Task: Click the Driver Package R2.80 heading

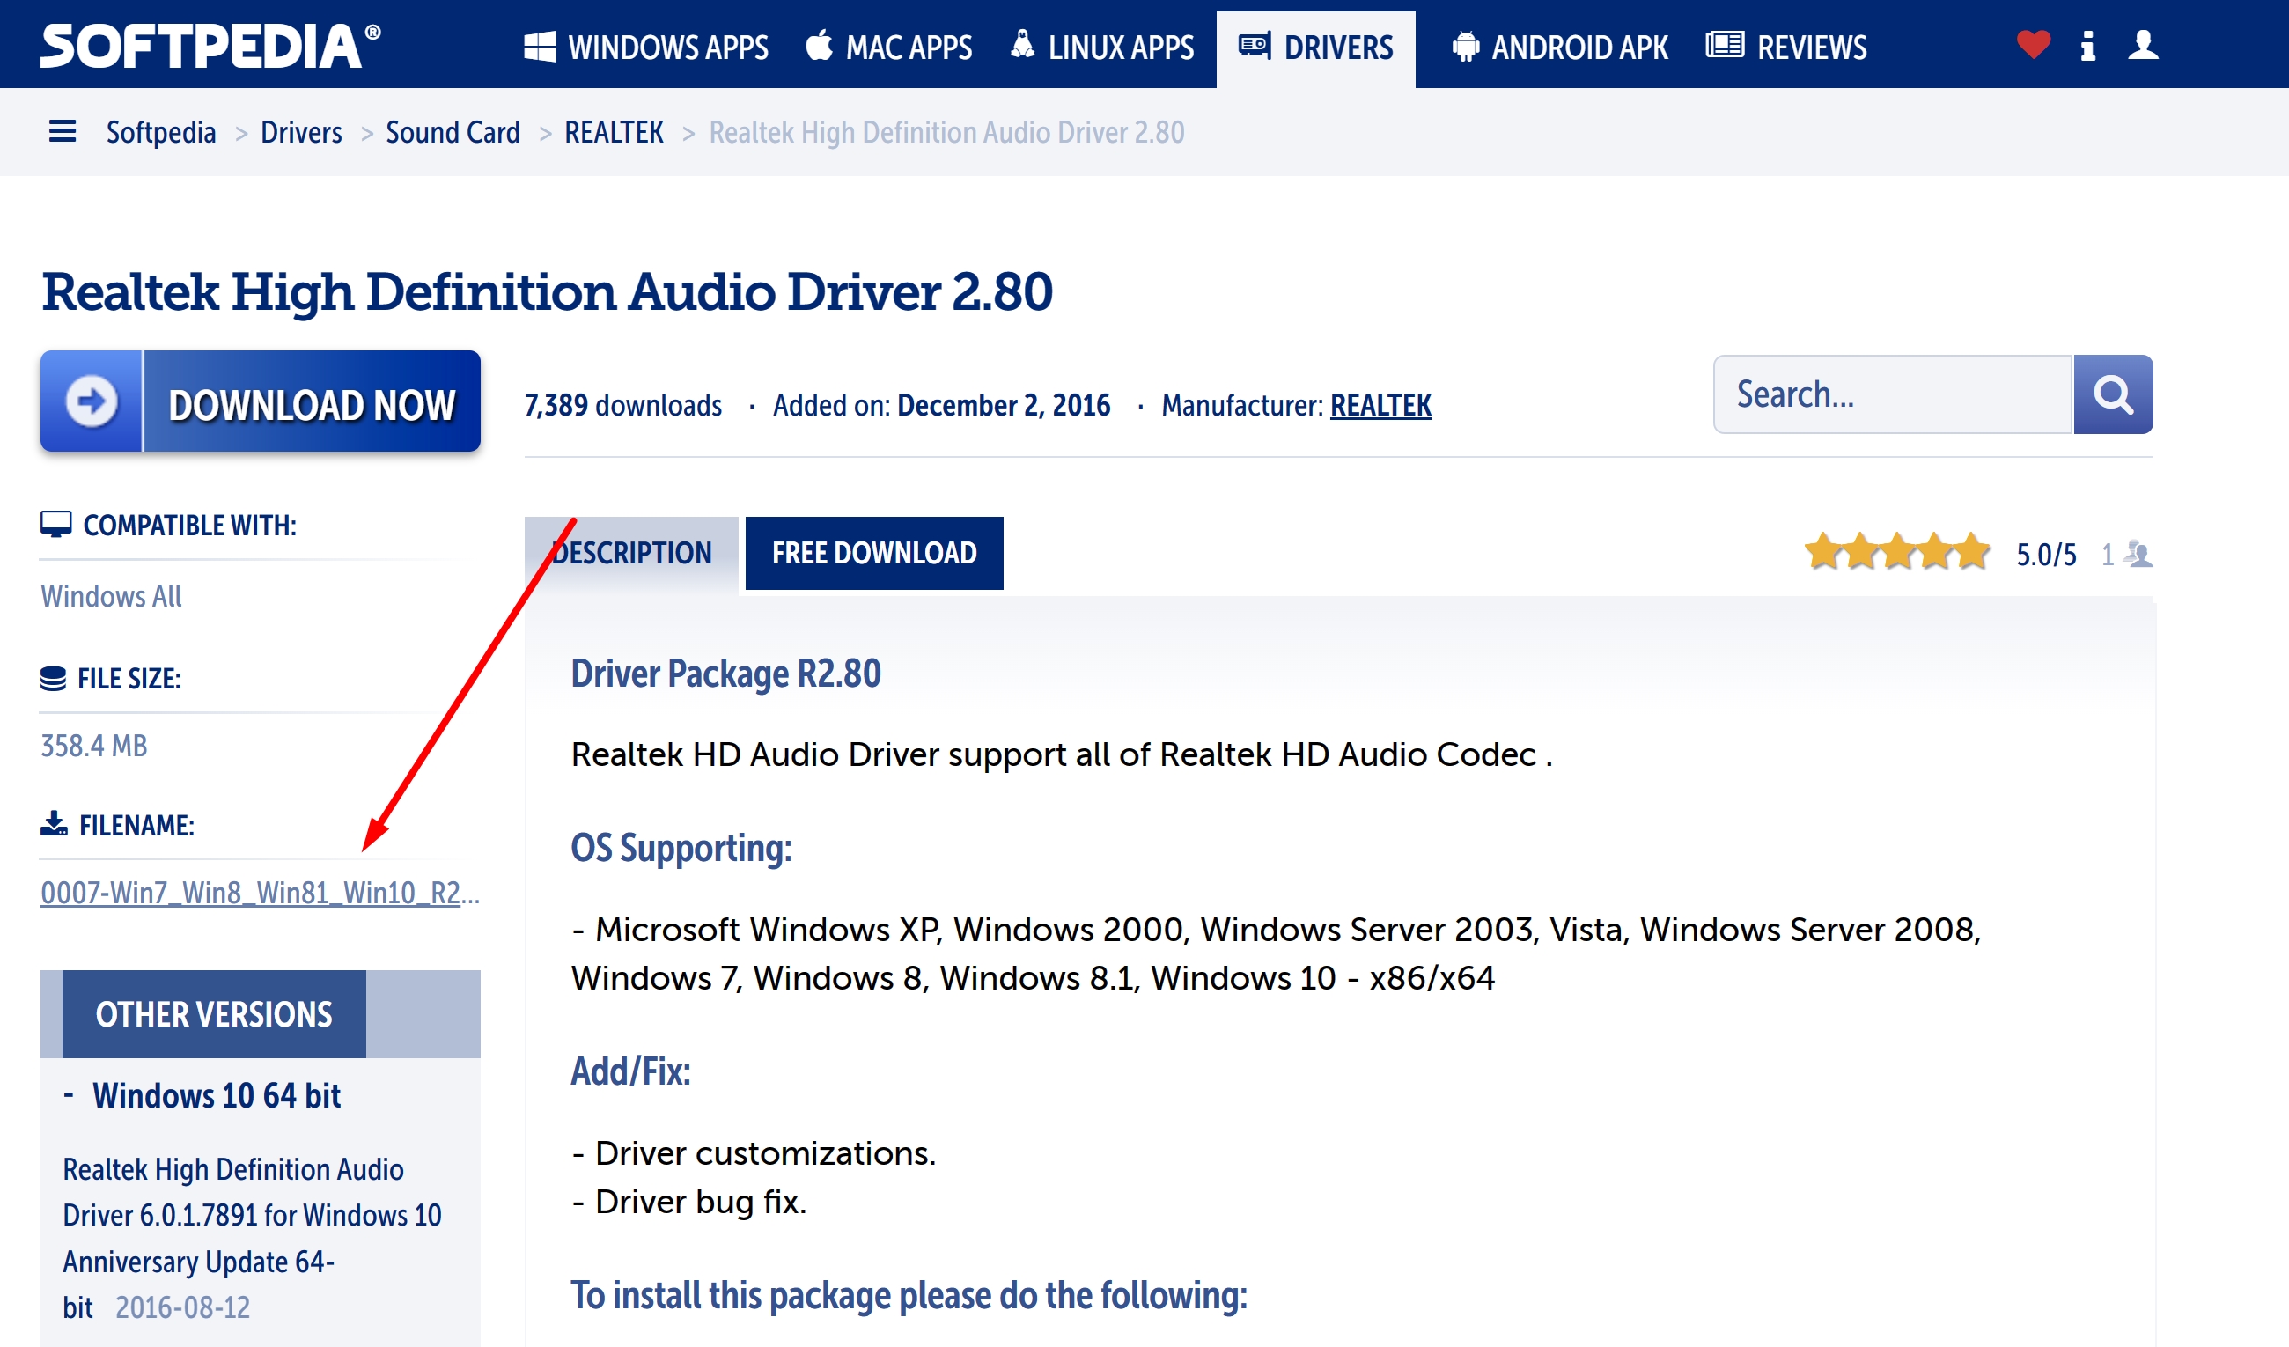Action: click(725, 674)
